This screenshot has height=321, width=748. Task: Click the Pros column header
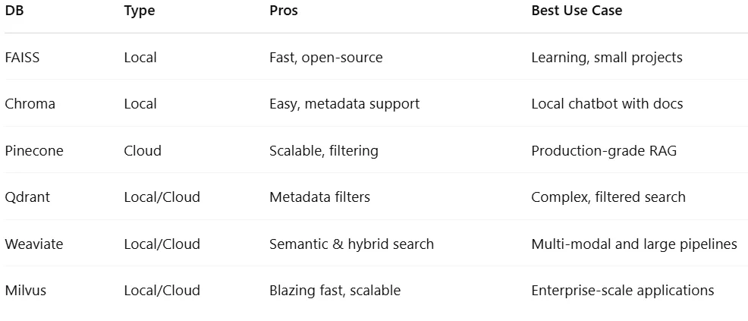[284, 11]
